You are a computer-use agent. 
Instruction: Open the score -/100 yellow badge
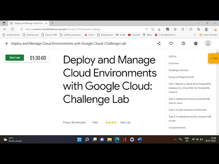[x=214, y=58]
